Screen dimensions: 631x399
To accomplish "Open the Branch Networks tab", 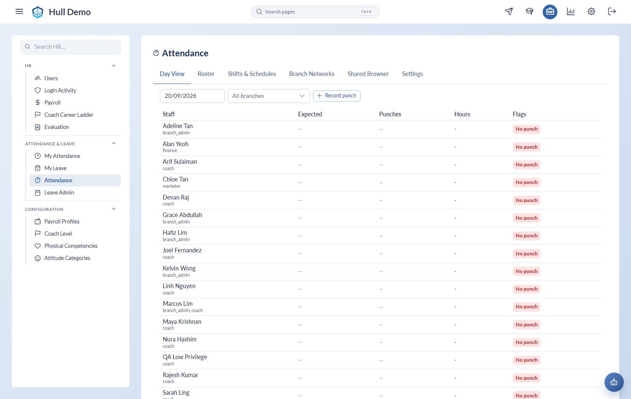I will (312, 74).
